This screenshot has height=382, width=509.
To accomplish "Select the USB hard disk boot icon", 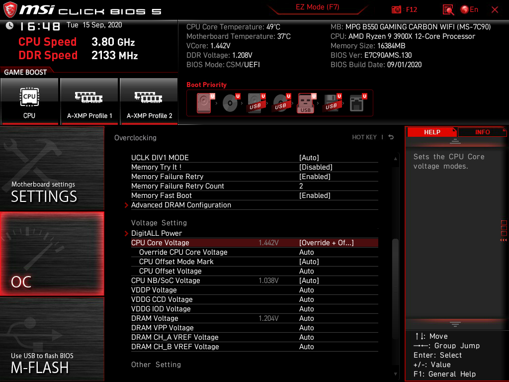I will click(x=256, y=103).
